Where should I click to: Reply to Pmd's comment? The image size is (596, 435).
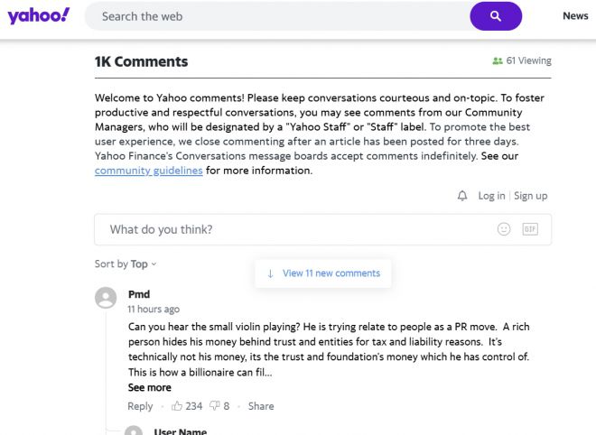(140, 406)
